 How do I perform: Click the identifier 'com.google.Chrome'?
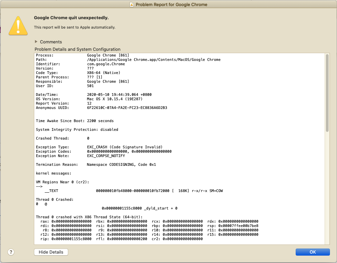click(x=106, y=64)
